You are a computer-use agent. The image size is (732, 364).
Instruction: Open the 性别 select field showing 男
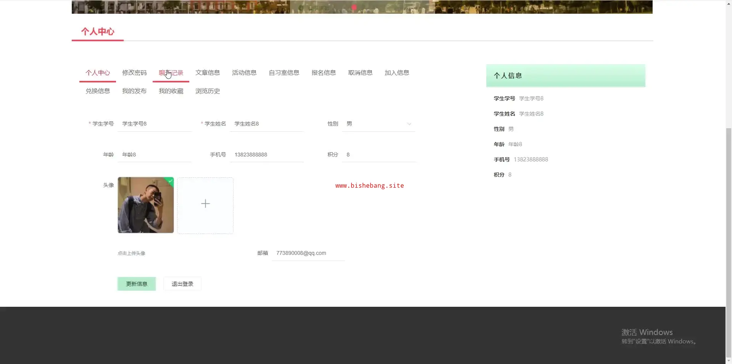pos(379,124)
